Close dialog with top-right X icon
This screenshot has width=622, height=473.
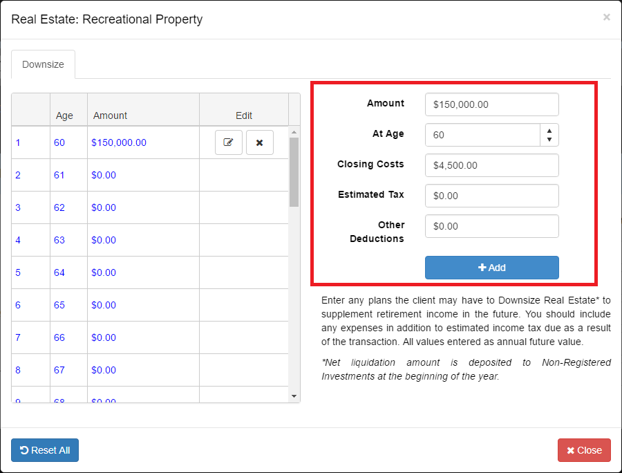606,17
